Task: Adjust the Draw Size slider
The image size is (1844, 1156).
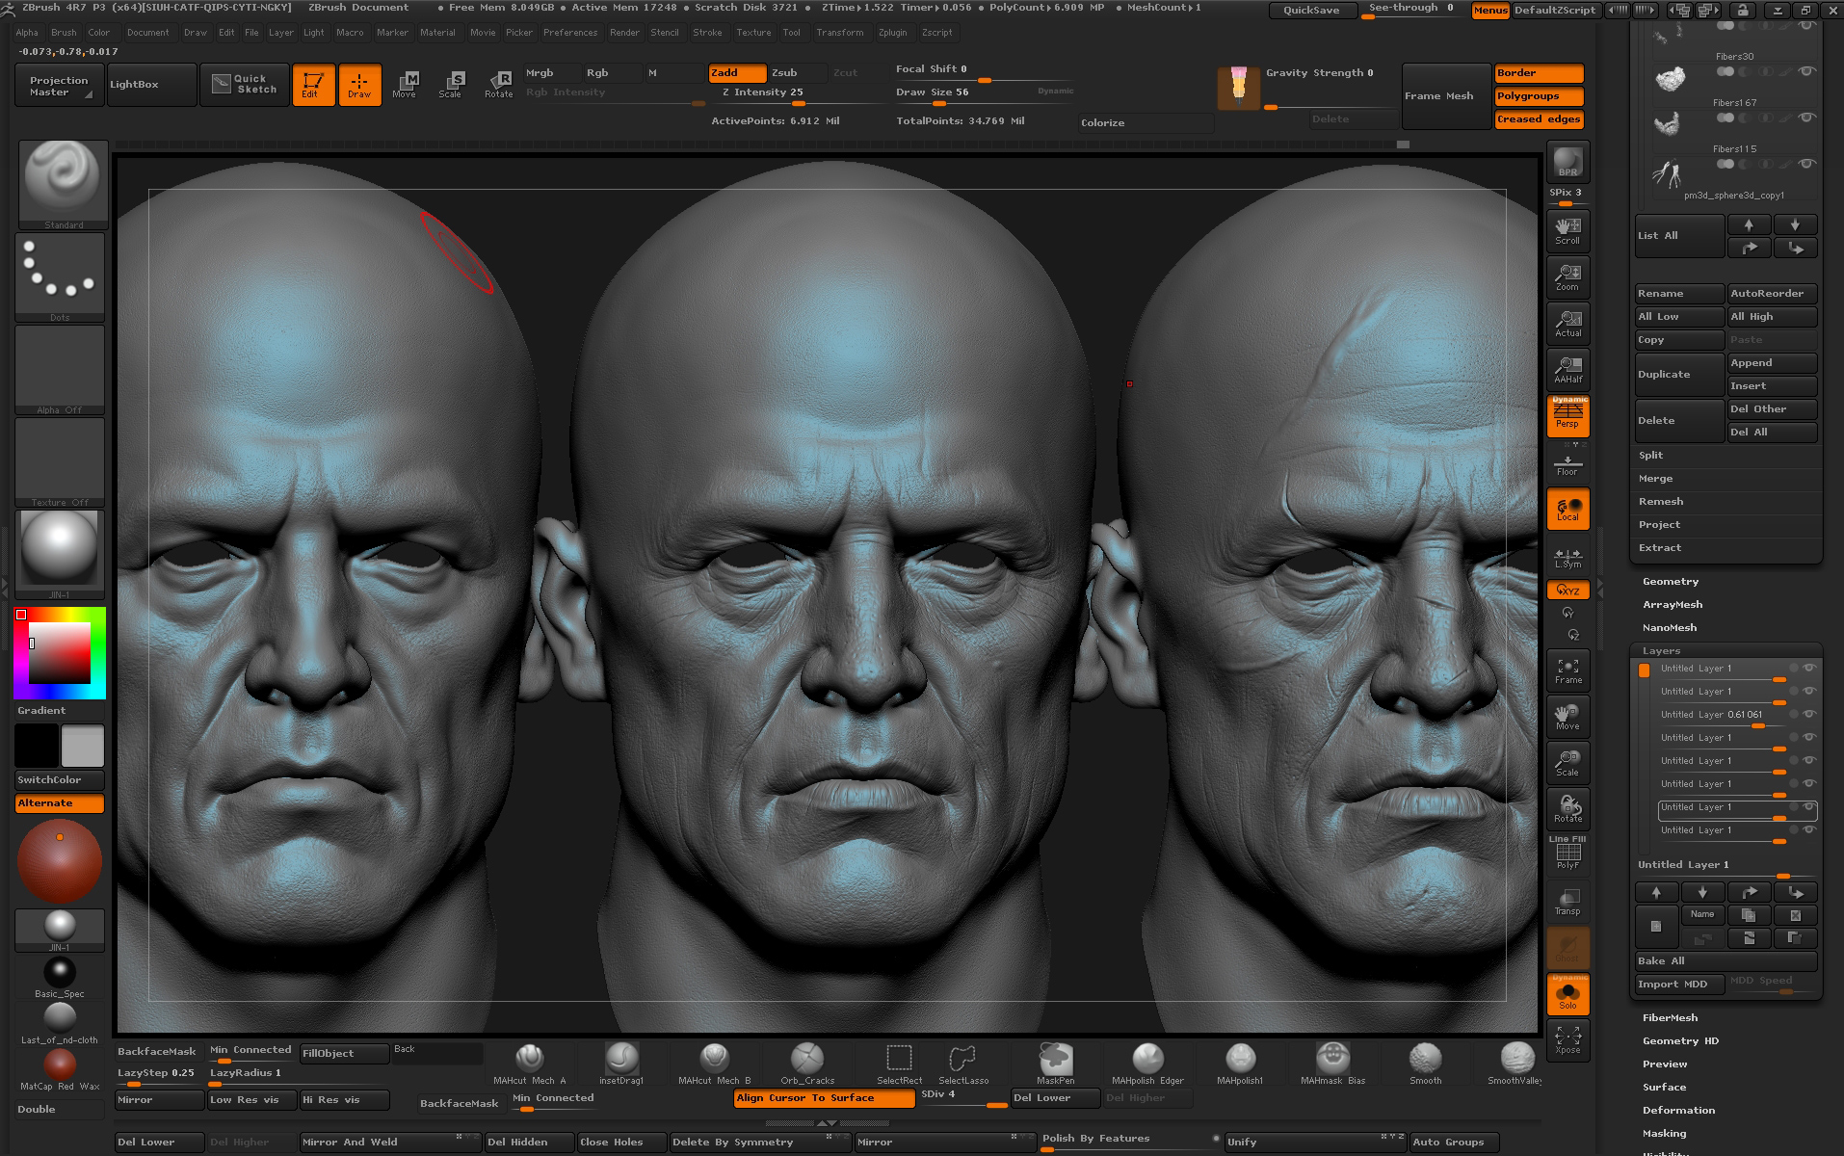Action: (x=984, y=95)
